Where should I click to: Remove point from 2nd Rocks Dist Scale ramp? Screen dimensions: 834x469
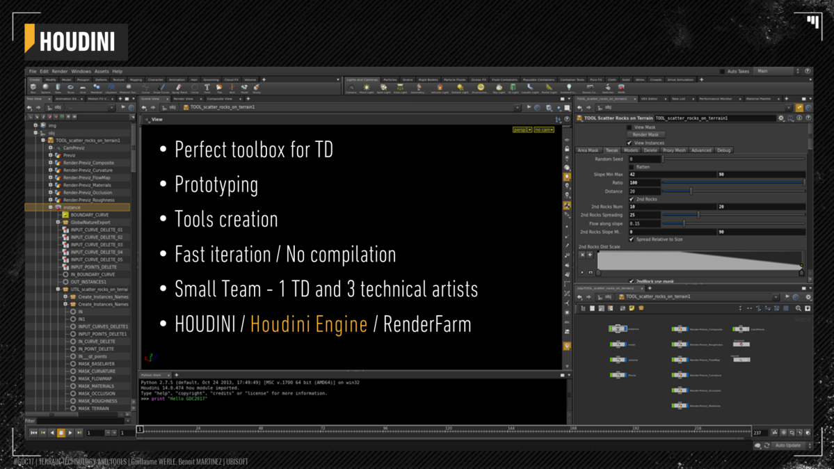pyautogui.click(x=582, y=255)
